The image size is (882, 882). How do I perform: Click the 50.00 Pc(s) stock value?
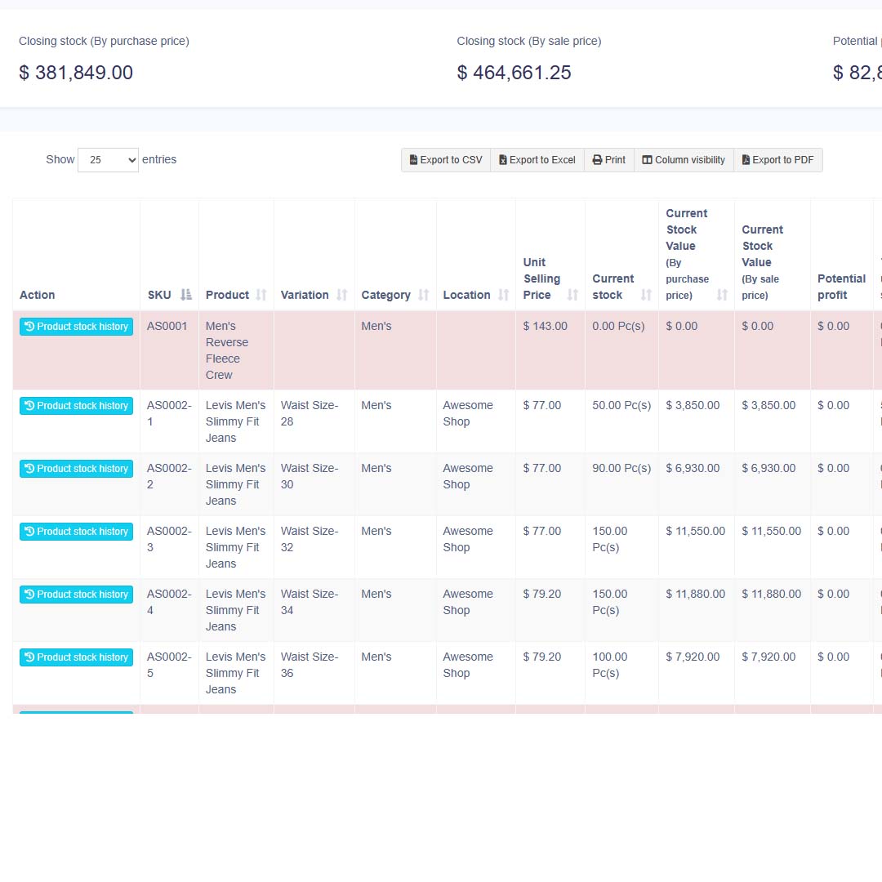pos(621,406)
